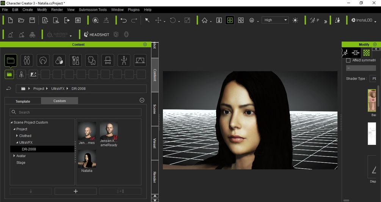Switch to the Template tab
This screenshot has height=202, width=381.
click(x=23, y=101)
